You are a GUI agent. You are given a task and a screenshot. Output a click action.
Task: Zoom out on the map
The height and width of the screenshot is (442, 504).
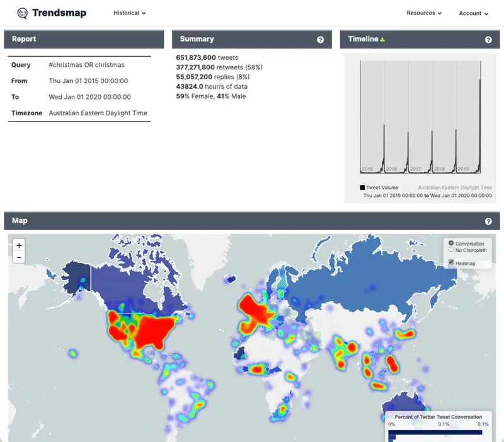point(19,257)
